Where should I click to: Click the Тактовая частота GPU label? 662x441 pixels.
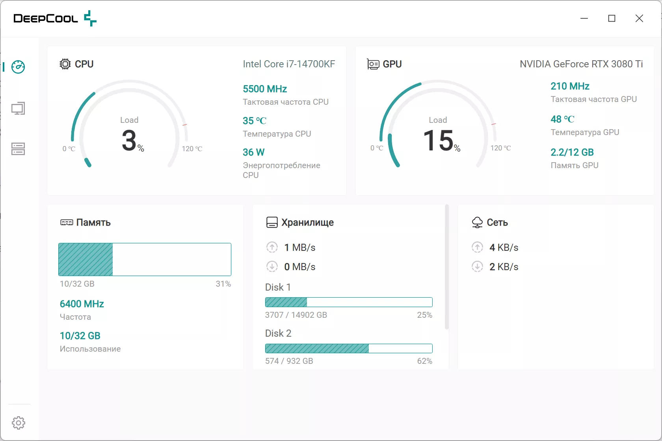(x=593, y=99)
